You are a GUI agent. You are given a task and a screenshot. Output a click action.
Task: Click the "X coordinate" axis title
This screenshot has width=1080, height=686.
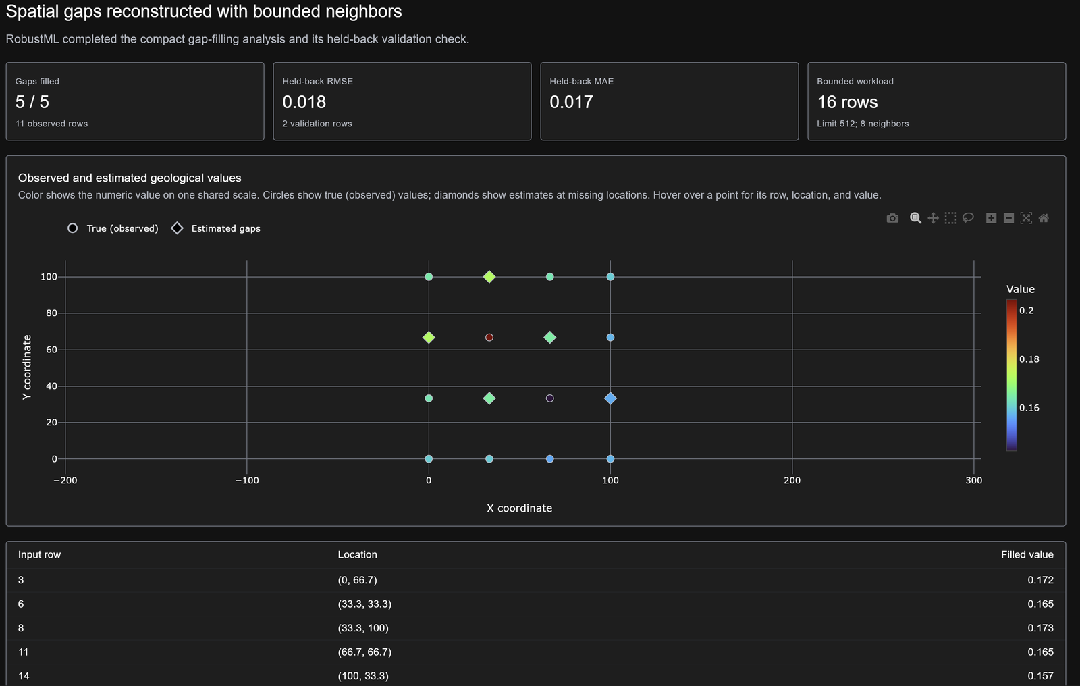(520, 508)
